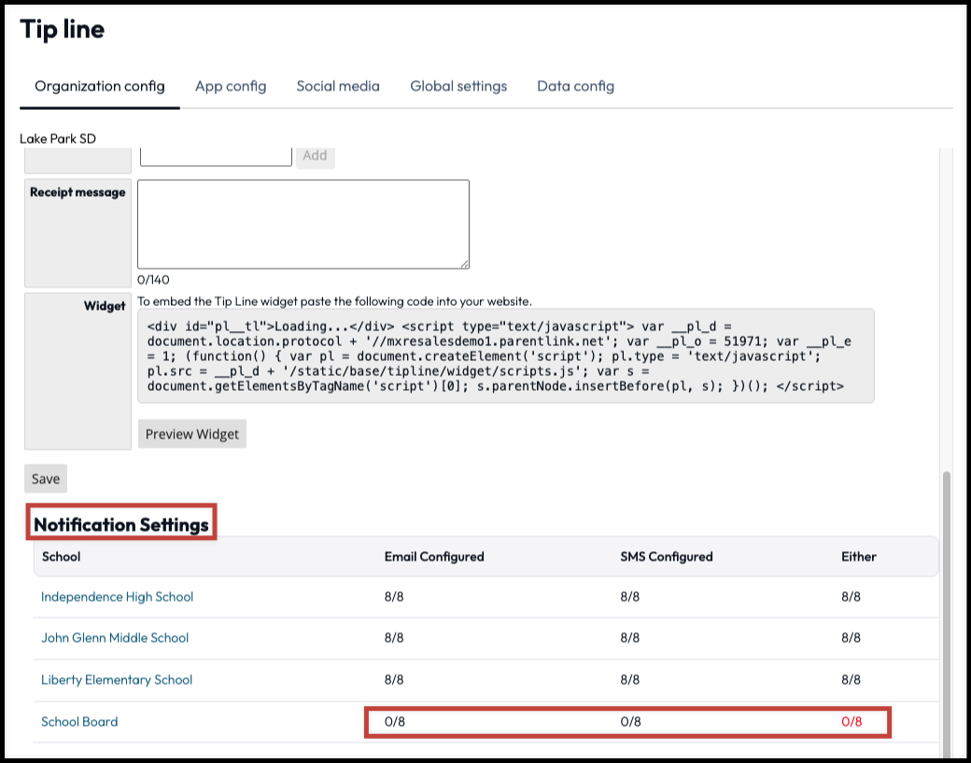Viewport: 971px width, 763px height.
Task: Grab the Receipt message resize handle
Action: tap(464, 263)
